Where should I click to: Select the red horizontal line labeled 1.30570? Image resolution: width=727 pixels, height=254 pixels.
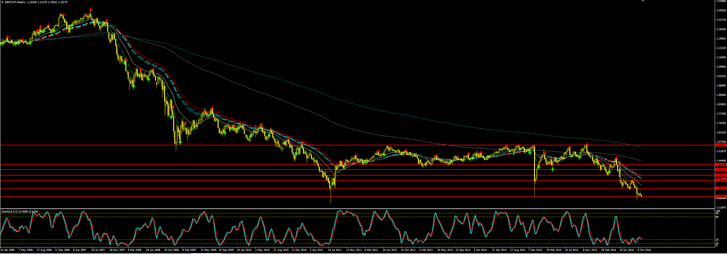pos(358,180)
